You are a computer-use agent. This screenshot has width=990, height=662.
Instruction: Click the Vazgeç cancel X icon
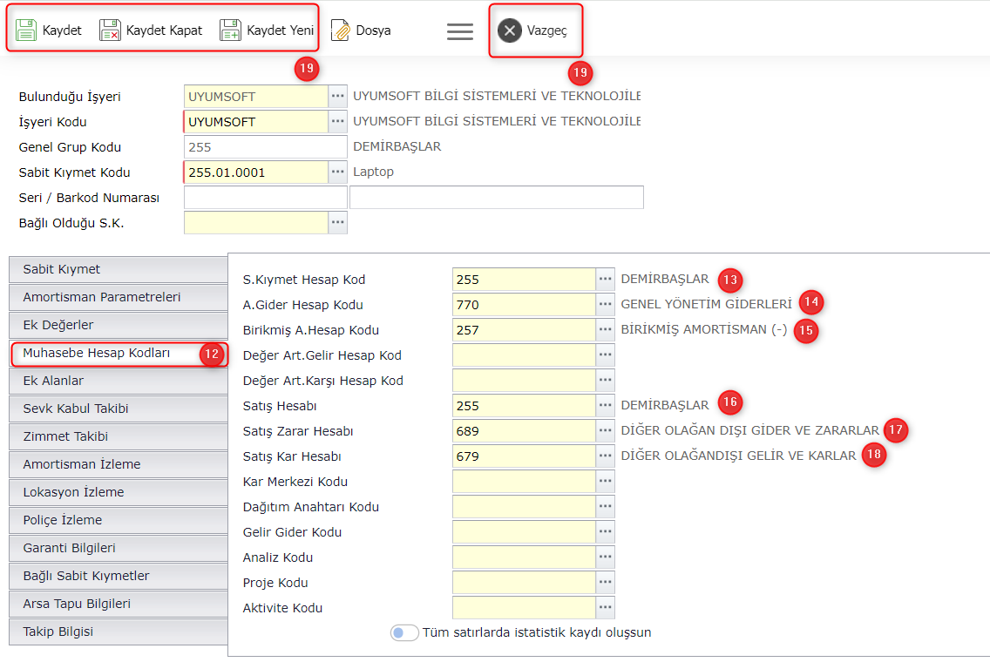(510, 30)
